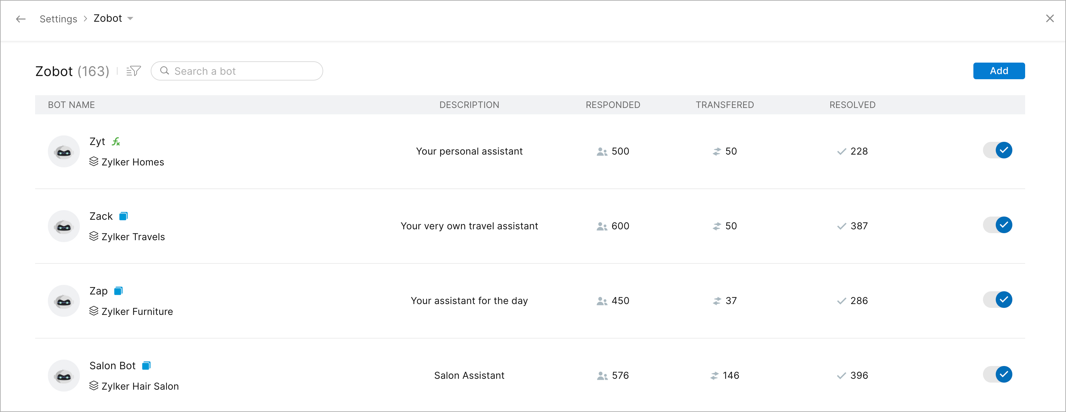Click the search magnifier icon

tap(164, 71)
